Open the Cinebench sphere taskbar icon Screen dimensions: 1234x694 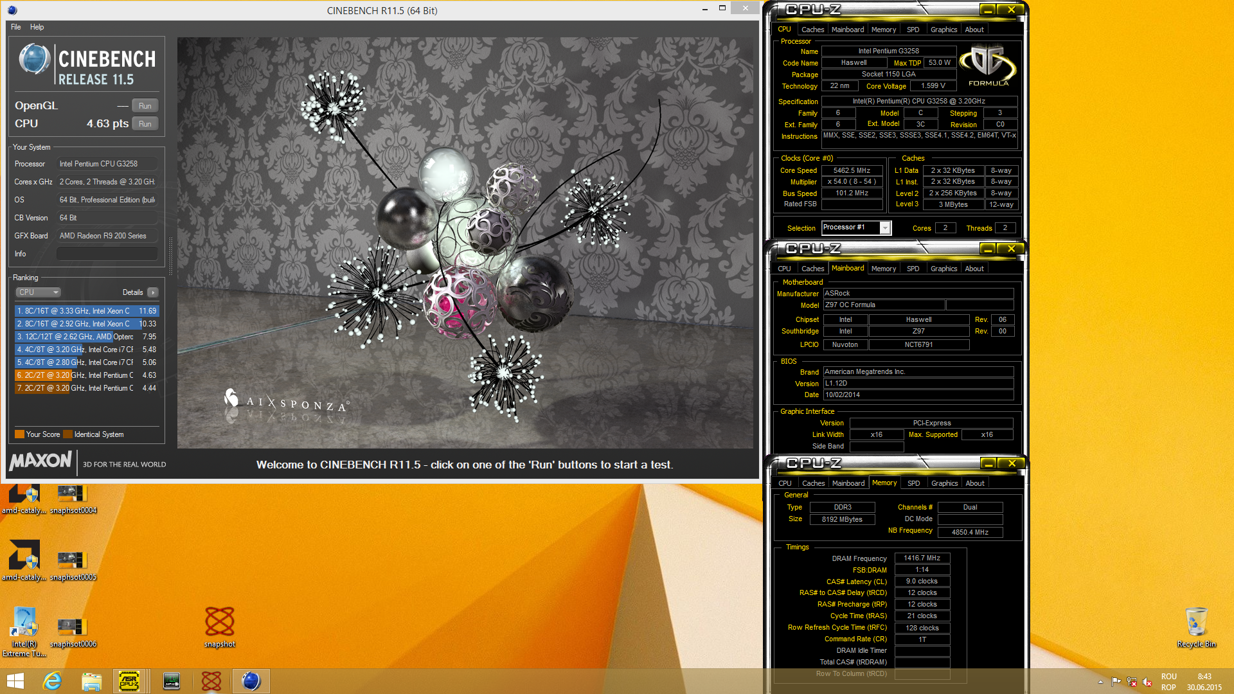251,681
